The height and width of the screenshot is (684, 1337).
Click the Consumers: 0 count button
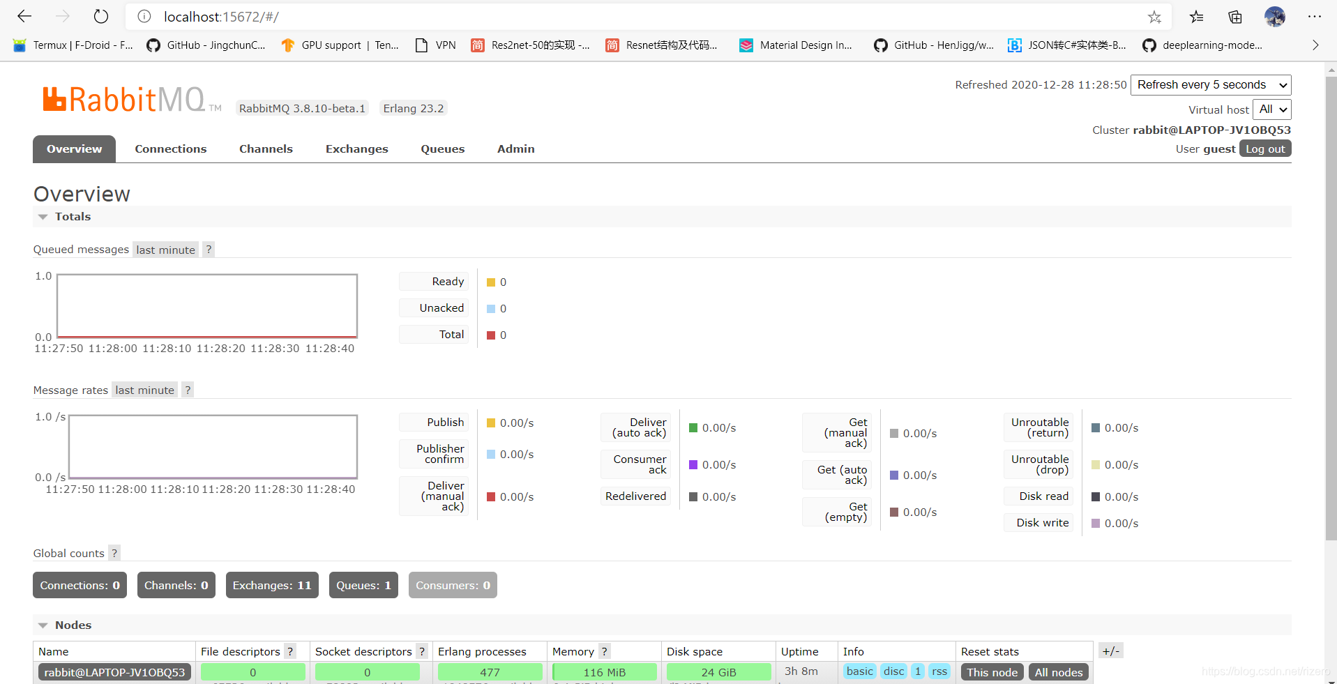pos(453,585)
